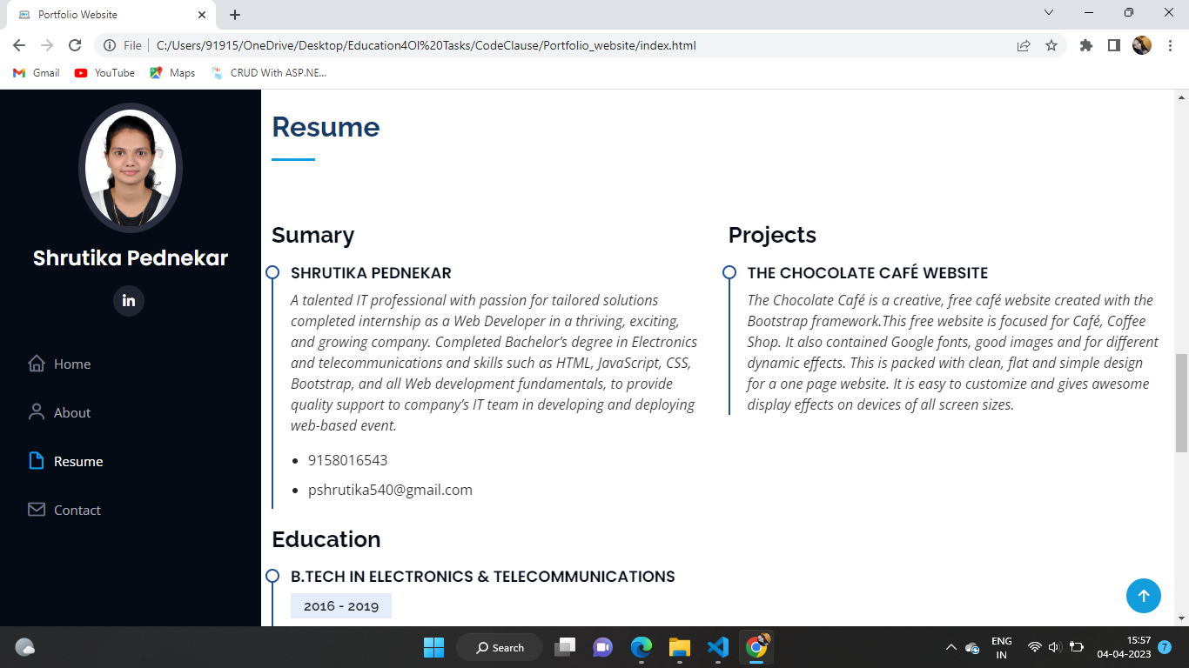The width and height of the screenshot is (1189, 668).
Task: Launch VS Code from the taskbar
Action: [717, 647]
